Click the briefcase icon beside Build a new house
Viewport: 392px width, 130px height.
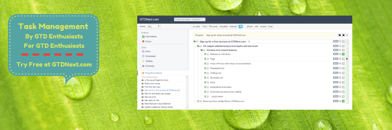[x=142, y=83]
